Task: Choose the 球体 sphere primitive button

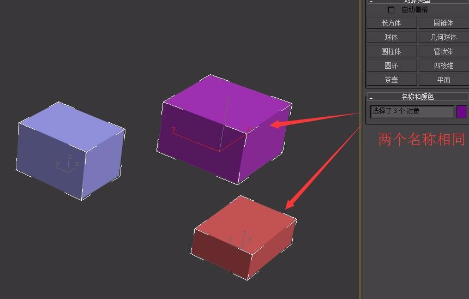Action: coord(391,37)
